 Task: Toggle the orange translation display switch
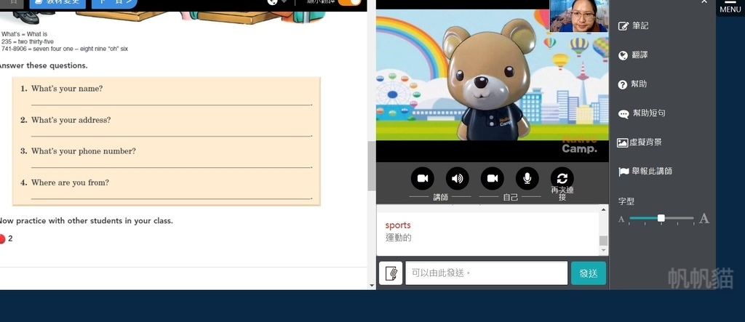pos(350,2)
